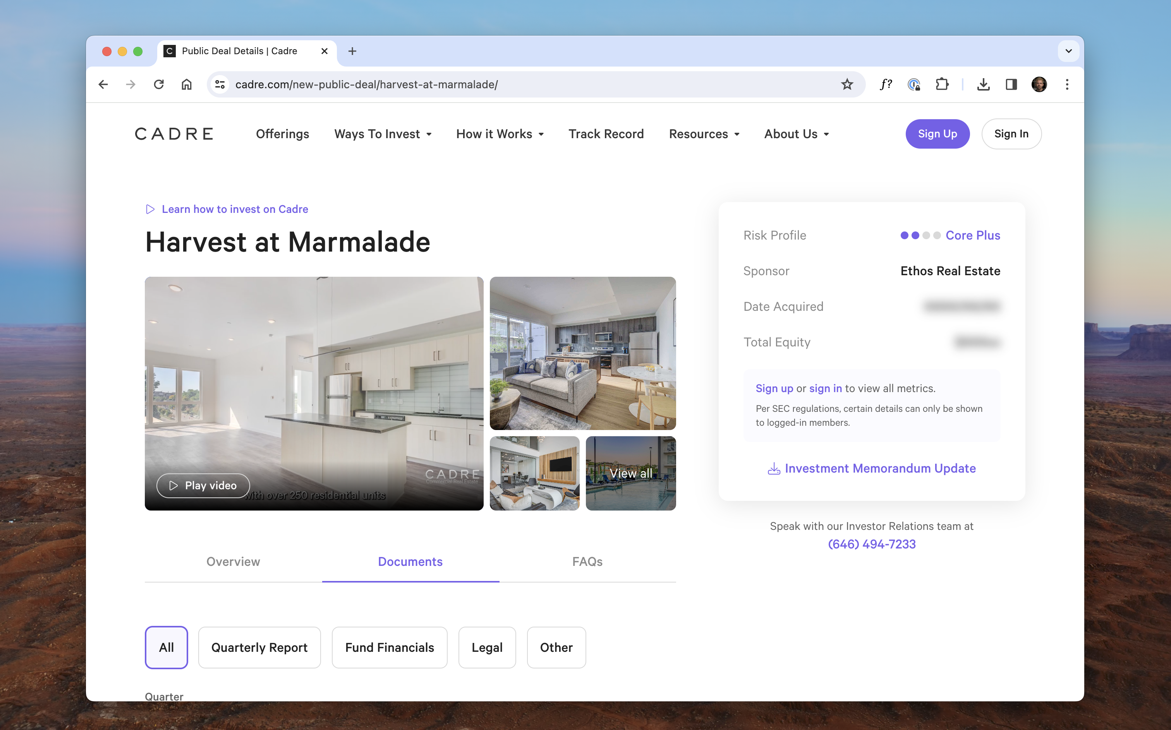Reload the page
This screenshot has height=730, width=1171.
coord(159,84)
